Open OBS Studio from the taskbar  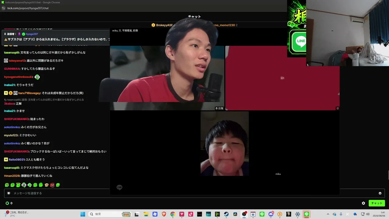point(244,214)
